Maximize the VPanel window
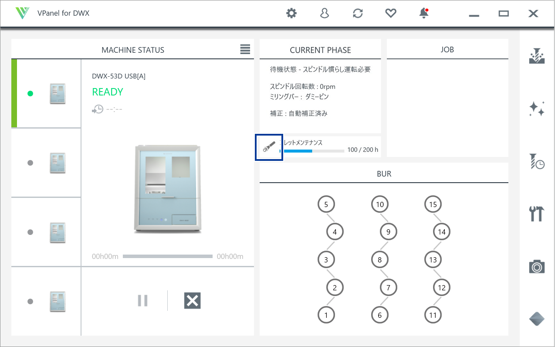The height and width of the screenshot is (347, 555). pyautogui.click(x=504, y=14)
